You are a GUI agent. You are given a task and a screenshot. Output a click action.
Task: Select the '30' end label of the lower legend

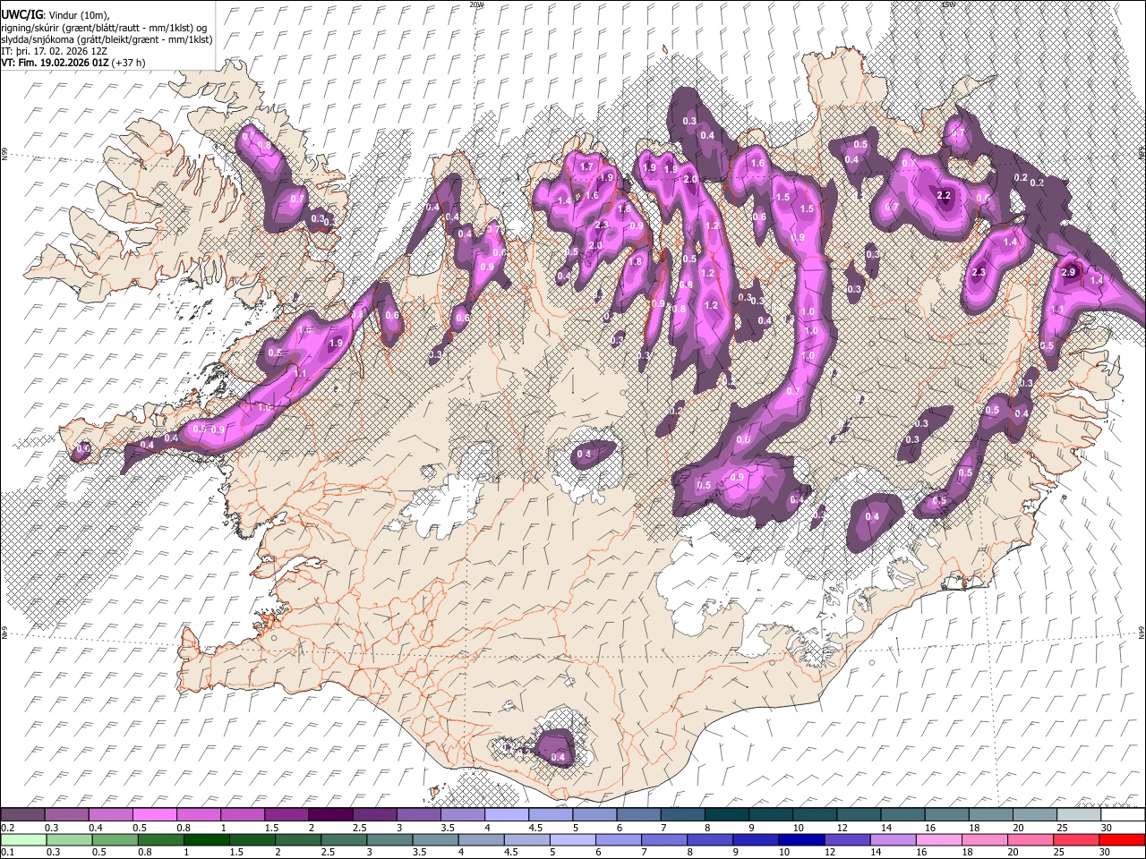click(x=1107, y=852)
